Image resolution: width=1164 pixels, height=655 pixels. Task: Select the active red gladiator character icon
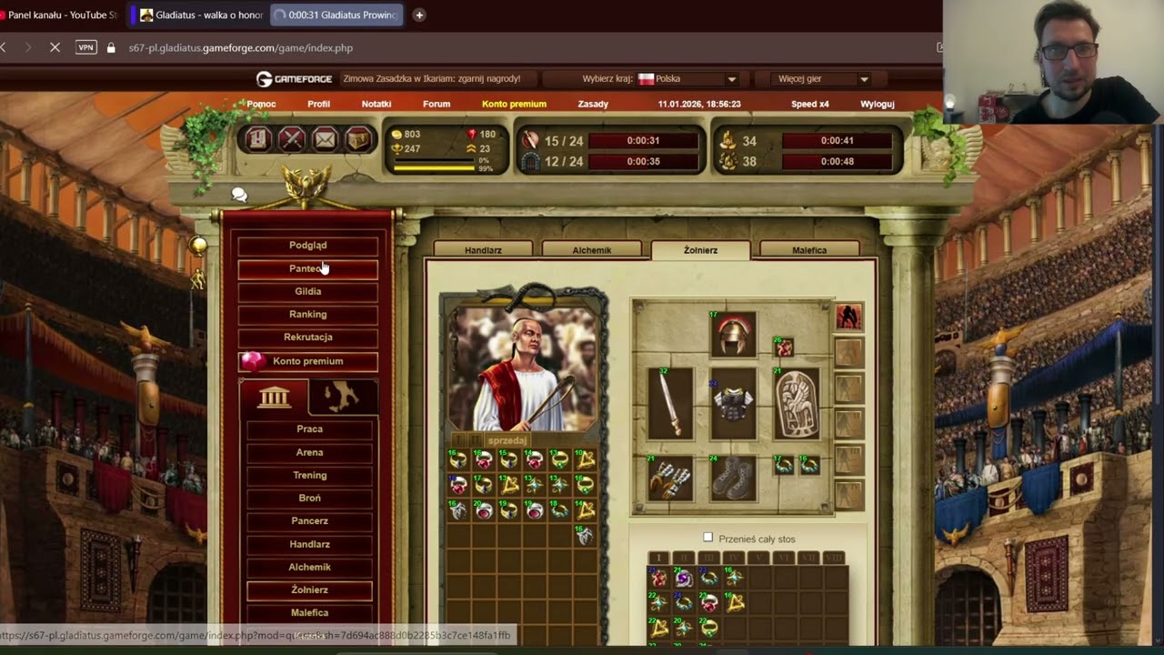click(x=848, y=317)
